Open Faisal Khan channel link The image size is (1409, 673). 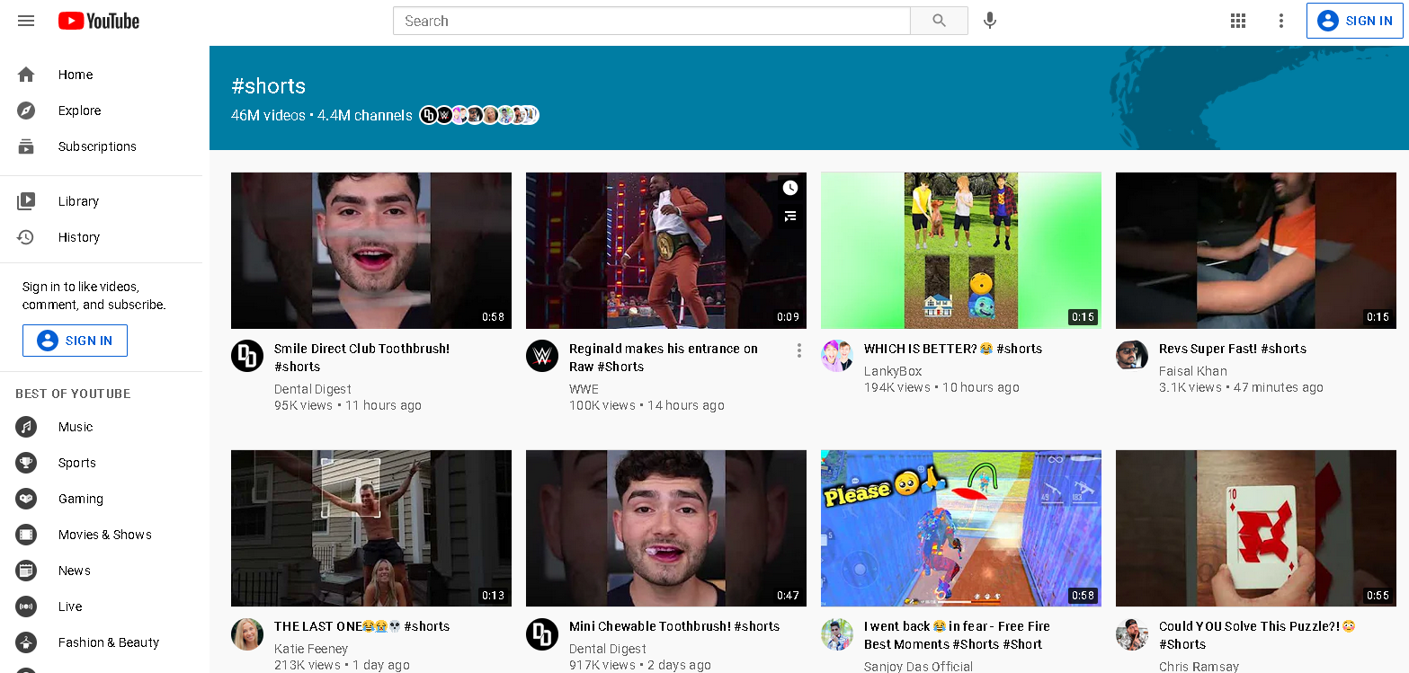[x=1192, y=371]
